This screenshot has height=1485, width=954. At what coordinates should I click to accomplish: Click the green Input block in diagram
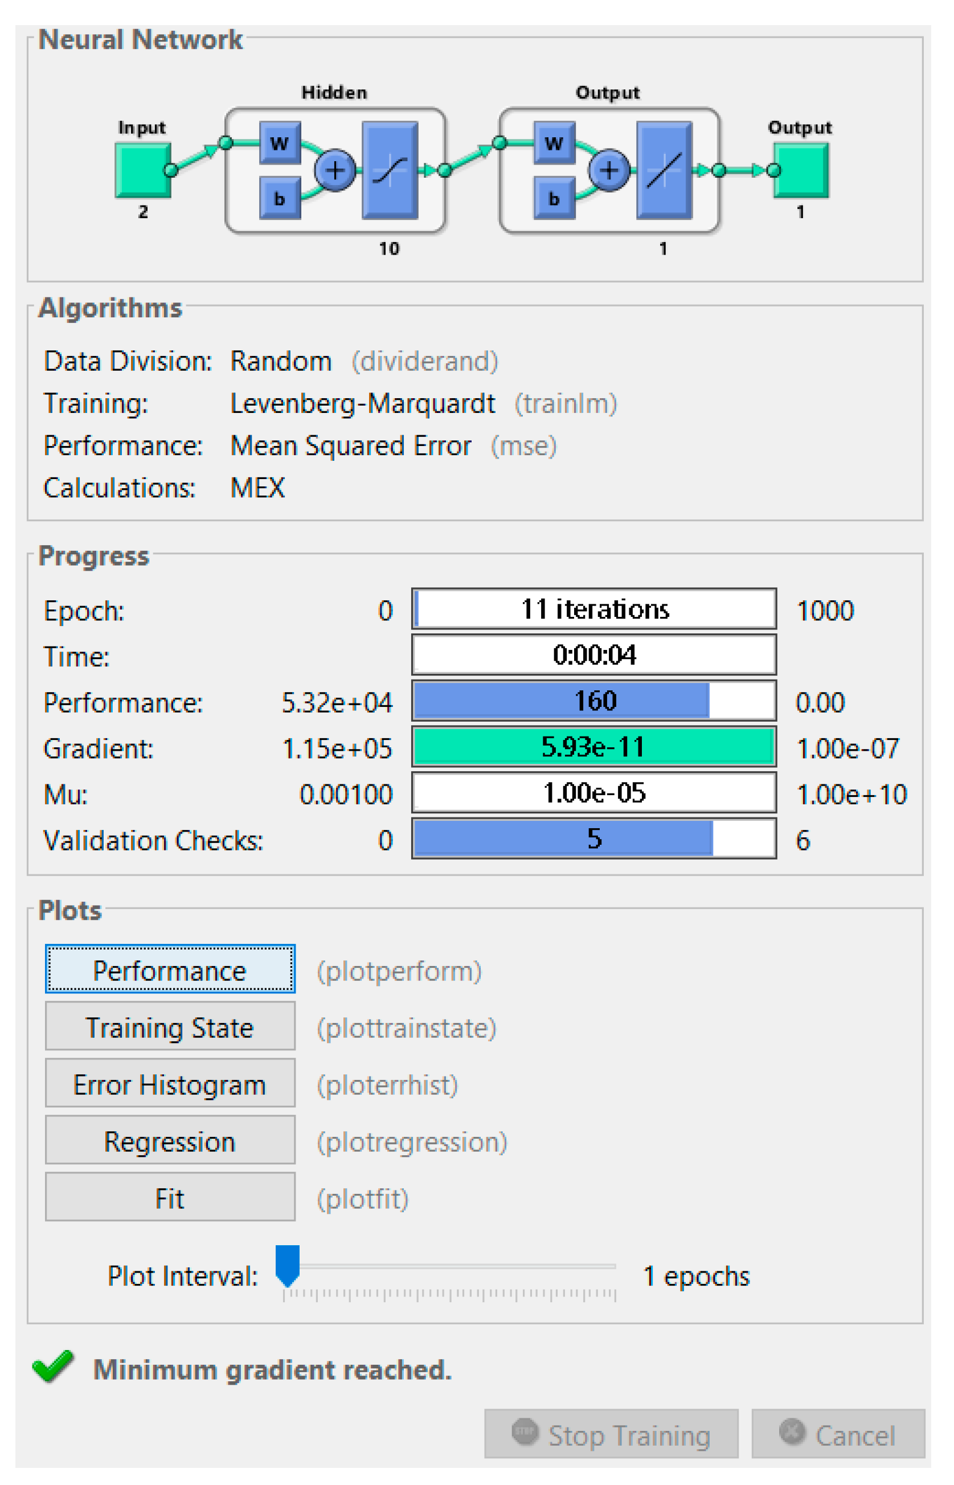[142, 170]
